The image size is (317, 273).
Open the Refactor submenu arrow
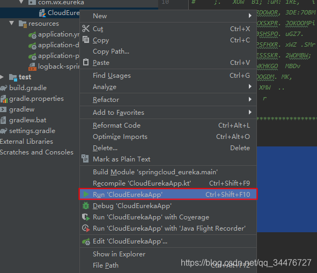(x=250, y=99)
